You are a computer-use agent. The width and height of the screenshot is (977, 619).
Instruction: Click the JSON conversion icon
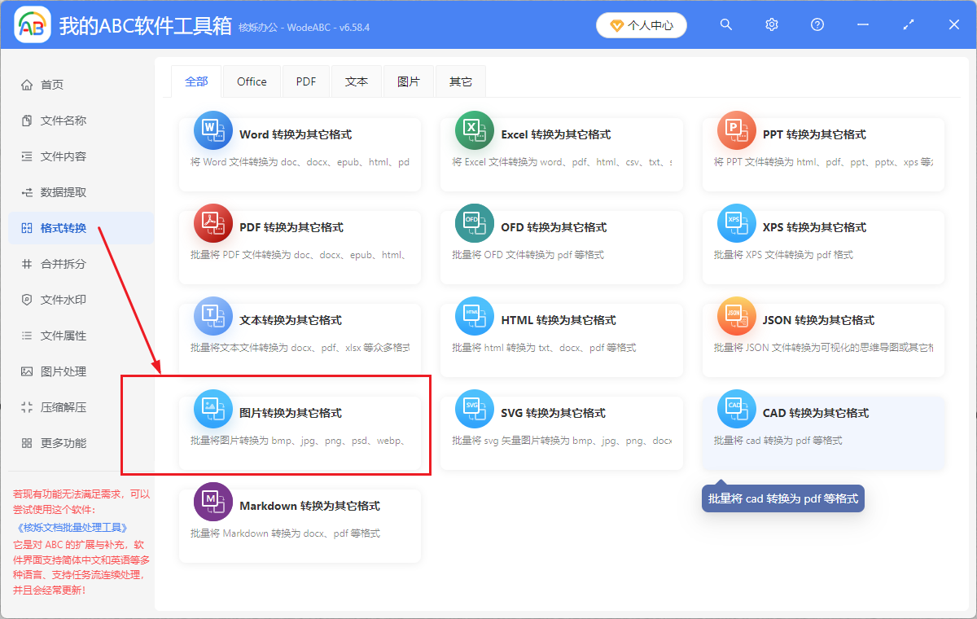(736, 316)
